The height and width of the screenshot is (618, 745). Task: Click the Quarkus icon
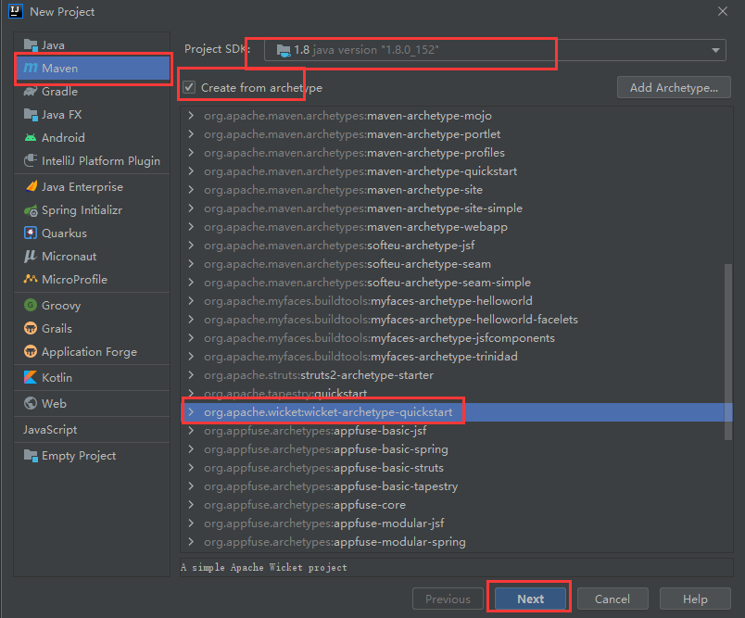point(31,233)
